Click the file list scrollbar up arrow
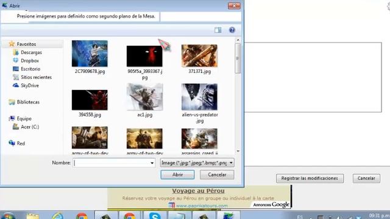Viewport: 390px width, 219px height. pos(238,40)
